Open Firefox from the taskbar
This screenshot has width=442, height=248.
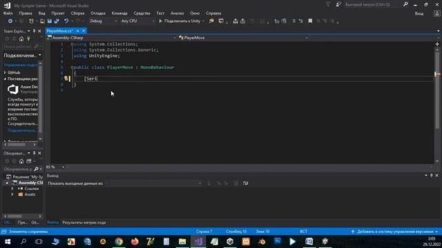(135, 242)
